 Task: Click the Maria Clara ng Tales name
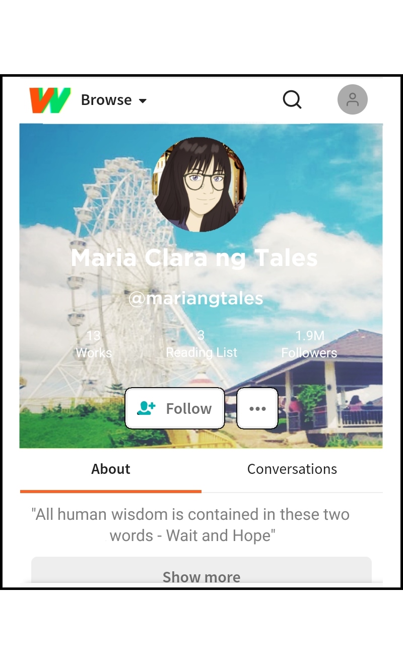[194, 258]
